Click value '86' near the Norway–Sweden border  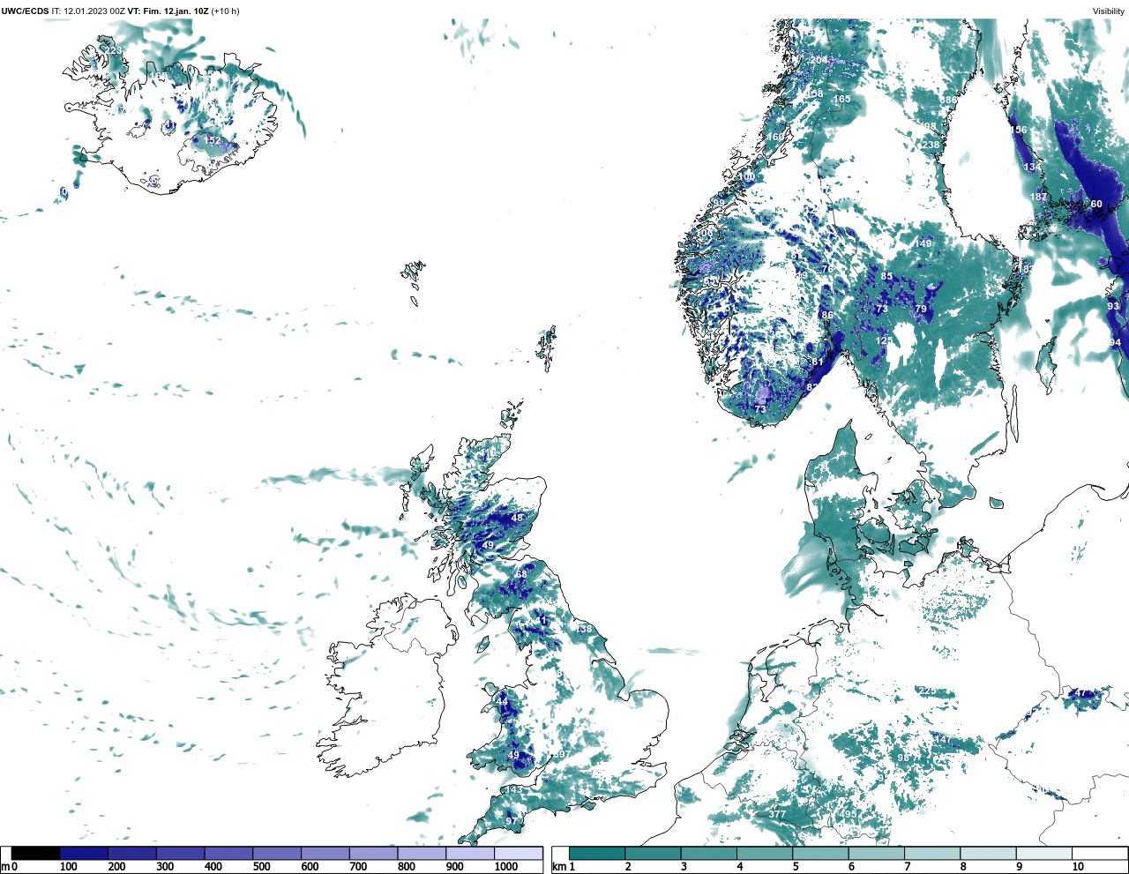pos(827,315)
